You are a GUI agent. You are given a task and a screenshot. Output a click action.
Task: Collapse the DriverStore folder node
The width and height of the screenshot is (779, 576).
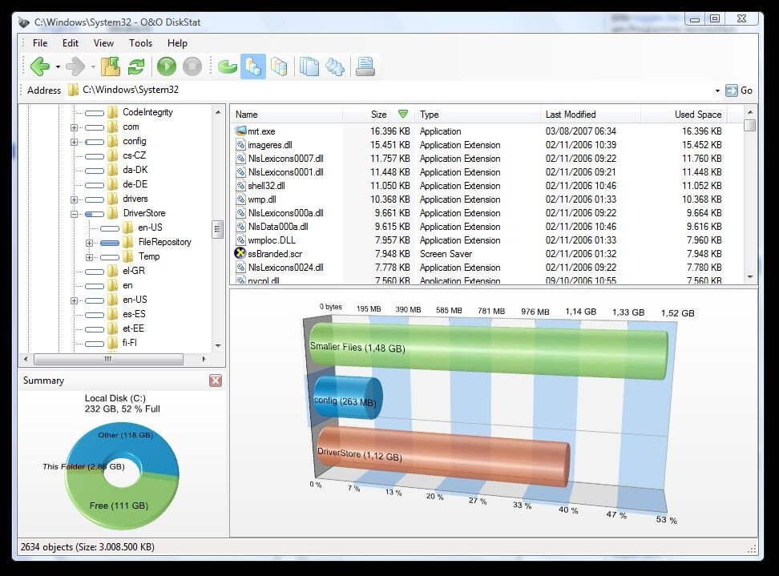(x=74, y=214)
